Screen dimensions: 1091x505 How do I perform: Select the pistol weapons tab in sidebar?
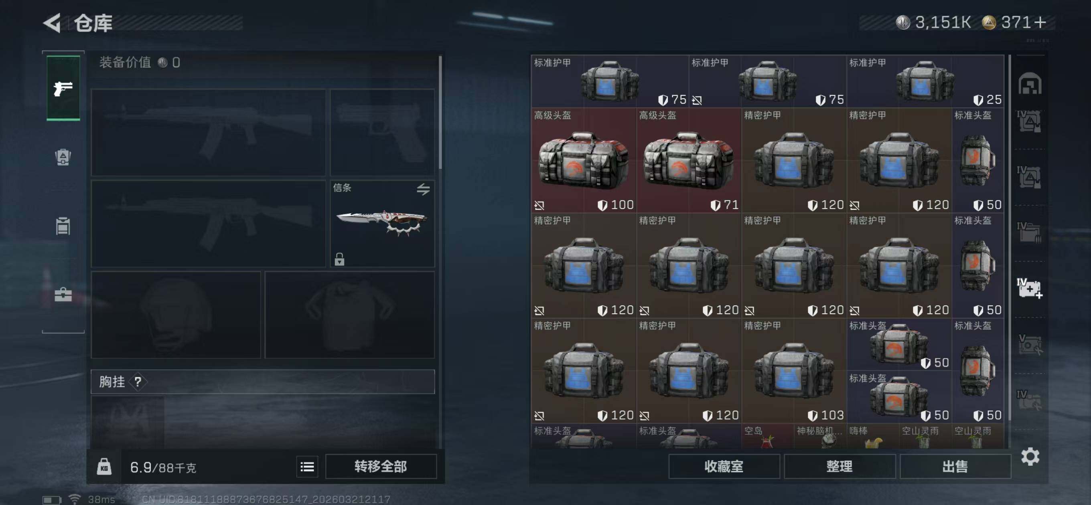63,88
